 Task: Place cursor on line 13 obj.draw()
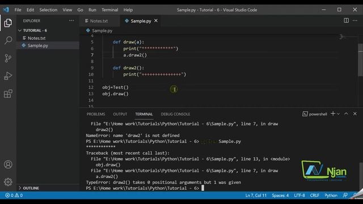(x=115, y=93)
